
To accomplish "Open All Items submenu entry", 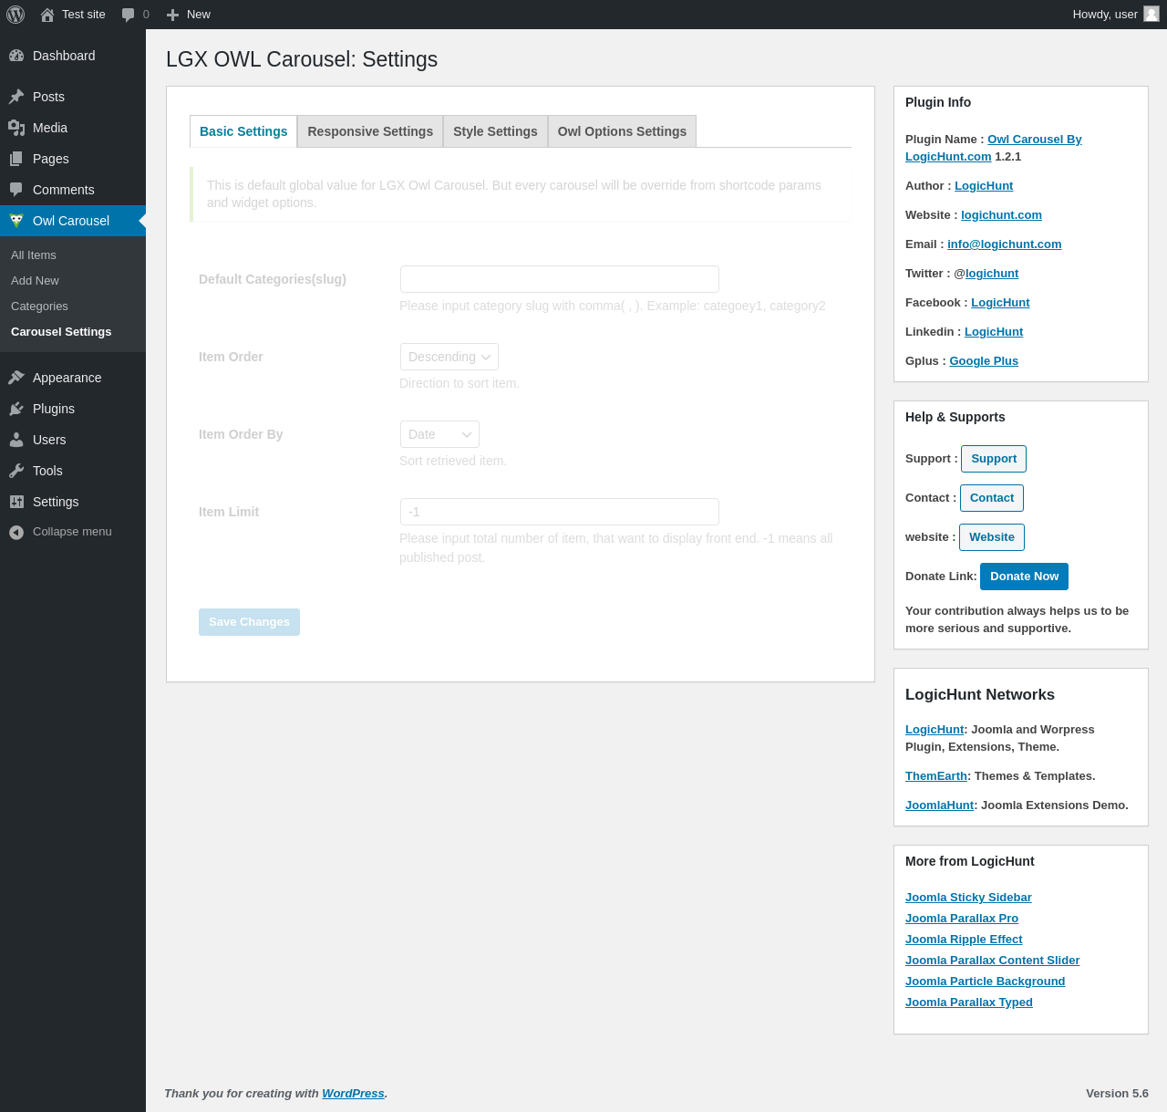I will tap(34, 255).
